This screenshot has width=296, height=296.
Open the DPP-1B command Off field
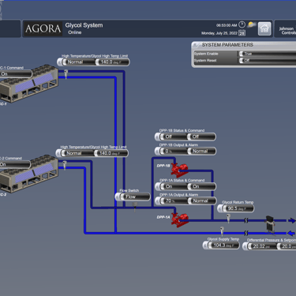pos(201,137)
